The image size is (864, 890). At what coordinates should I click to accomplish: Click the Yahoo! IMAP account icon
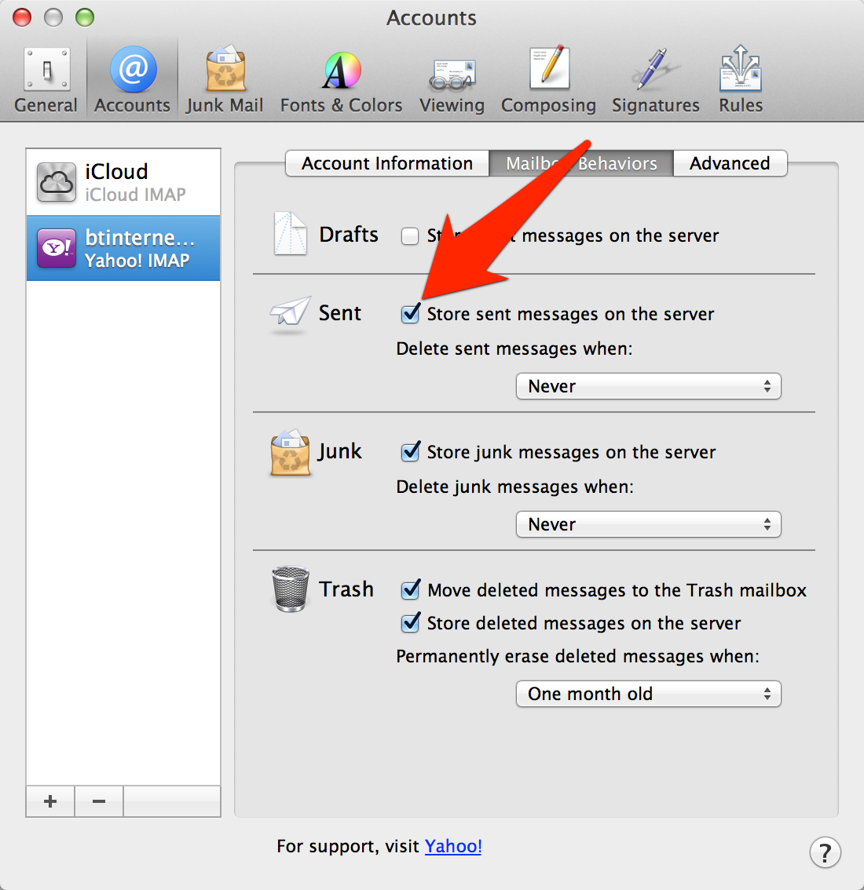click(x=57, y=248)
